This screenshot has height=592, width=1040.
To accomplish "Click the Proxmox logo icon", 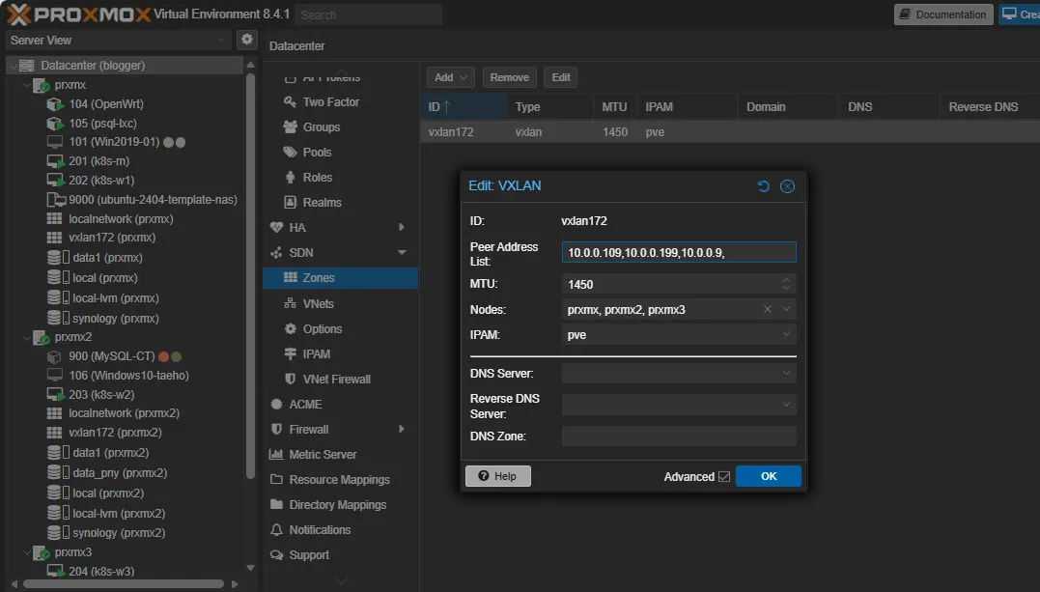I will coord(18,14).
